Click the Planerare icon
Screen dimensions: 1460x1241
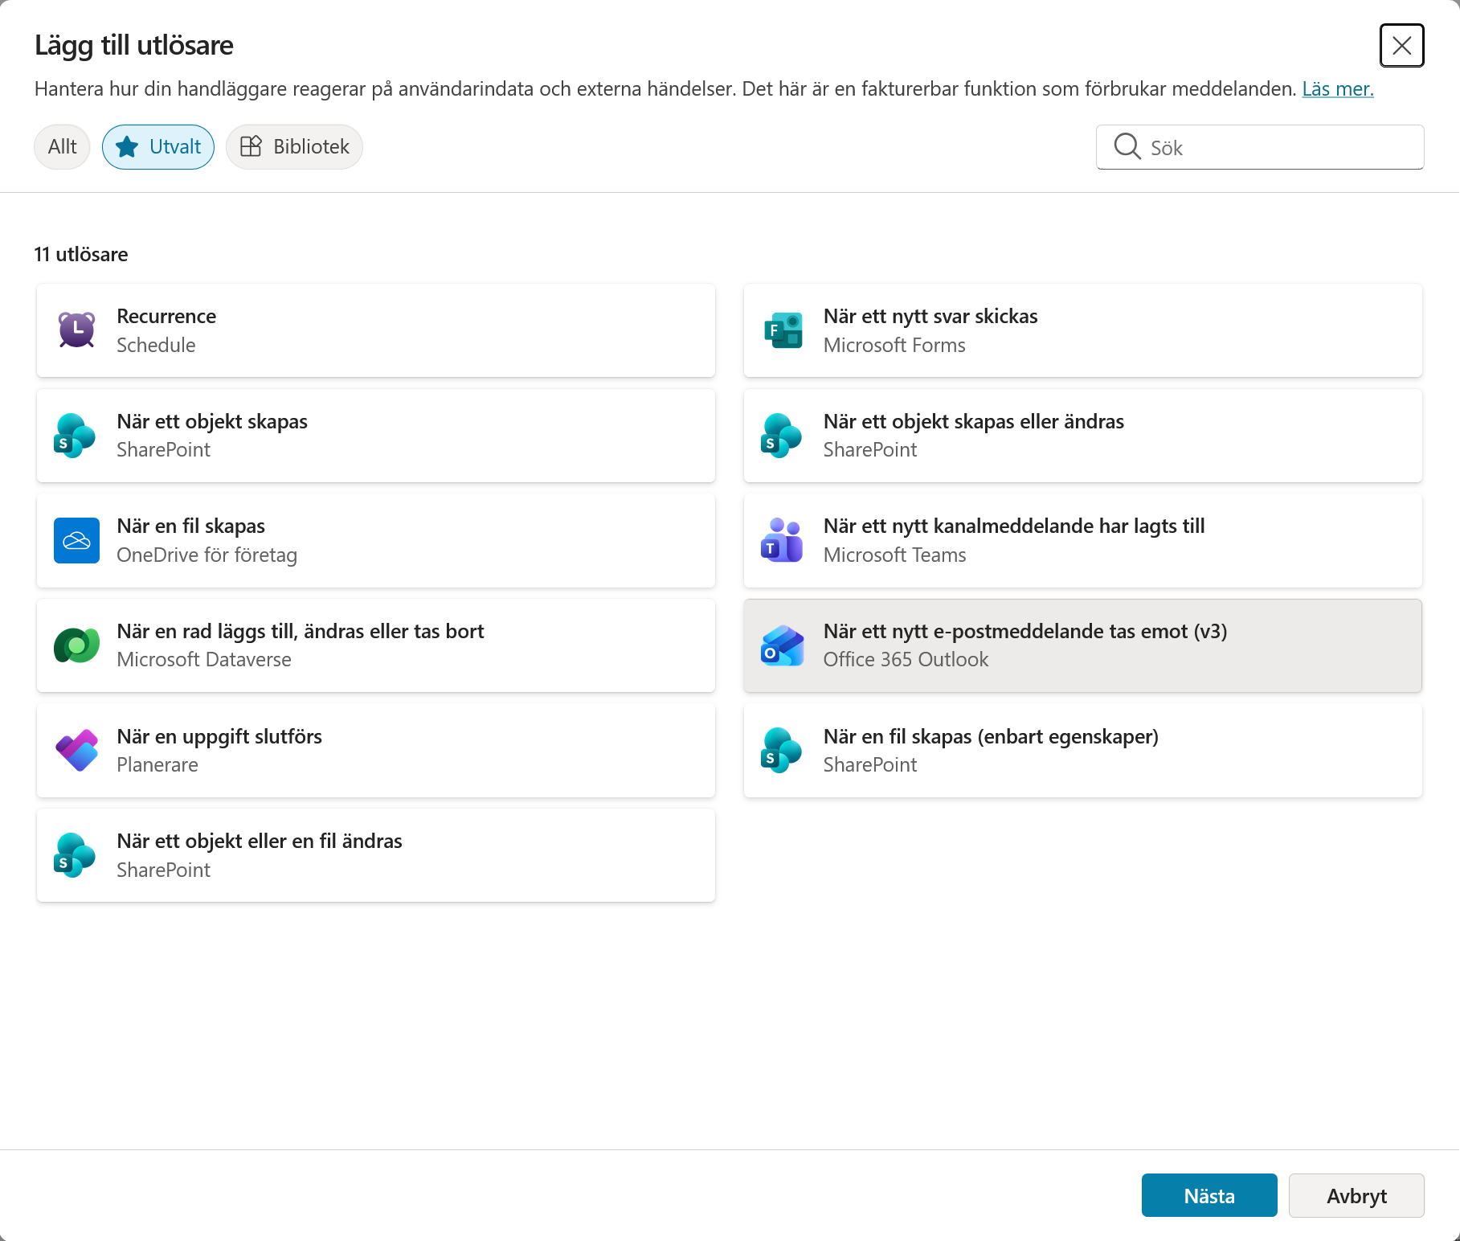76,751
